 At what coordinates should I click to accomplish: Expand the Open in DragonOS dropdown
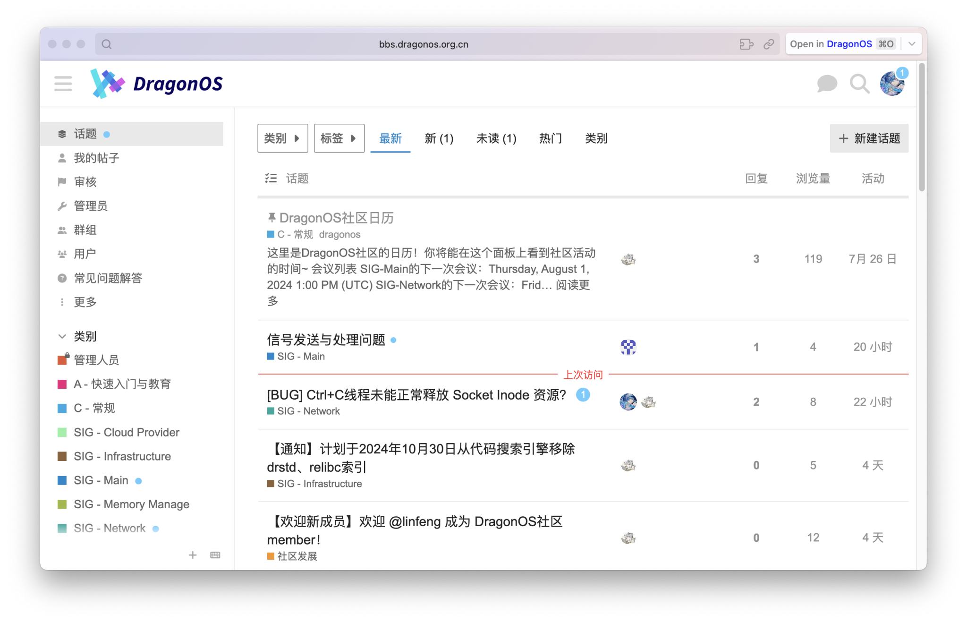click(911, 44)
